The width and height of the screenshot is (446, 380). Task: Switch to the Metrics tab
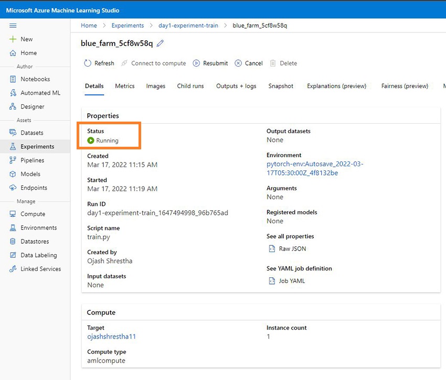(x=125, y=86)
